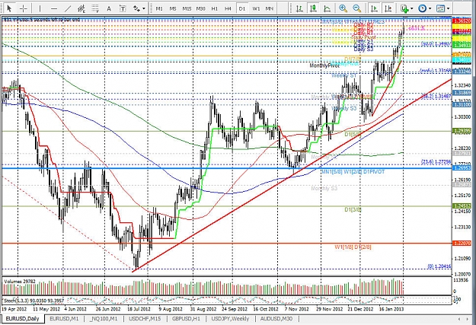Select the Text Label 'T' tool
This screenshot has height=325, width=476.
[x=123, y=8]
